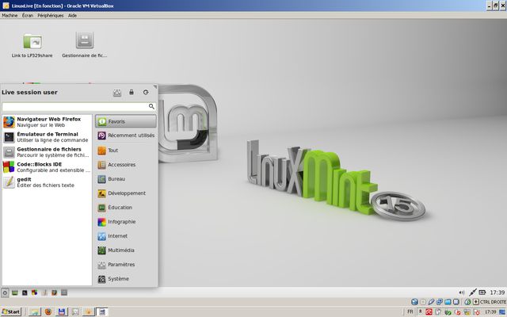The height and width of the screenshot is (317, 507).
Task: Open settings manager icon beside Live session user
Action: pyautogui.click(x=117, y=93)
